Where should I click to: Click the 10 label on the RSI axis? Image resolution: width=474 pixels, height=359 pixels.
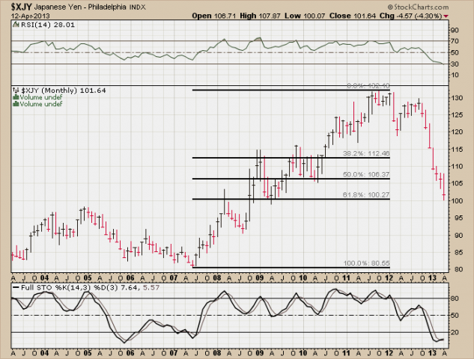pyautogui.click(x=455, y=75)
